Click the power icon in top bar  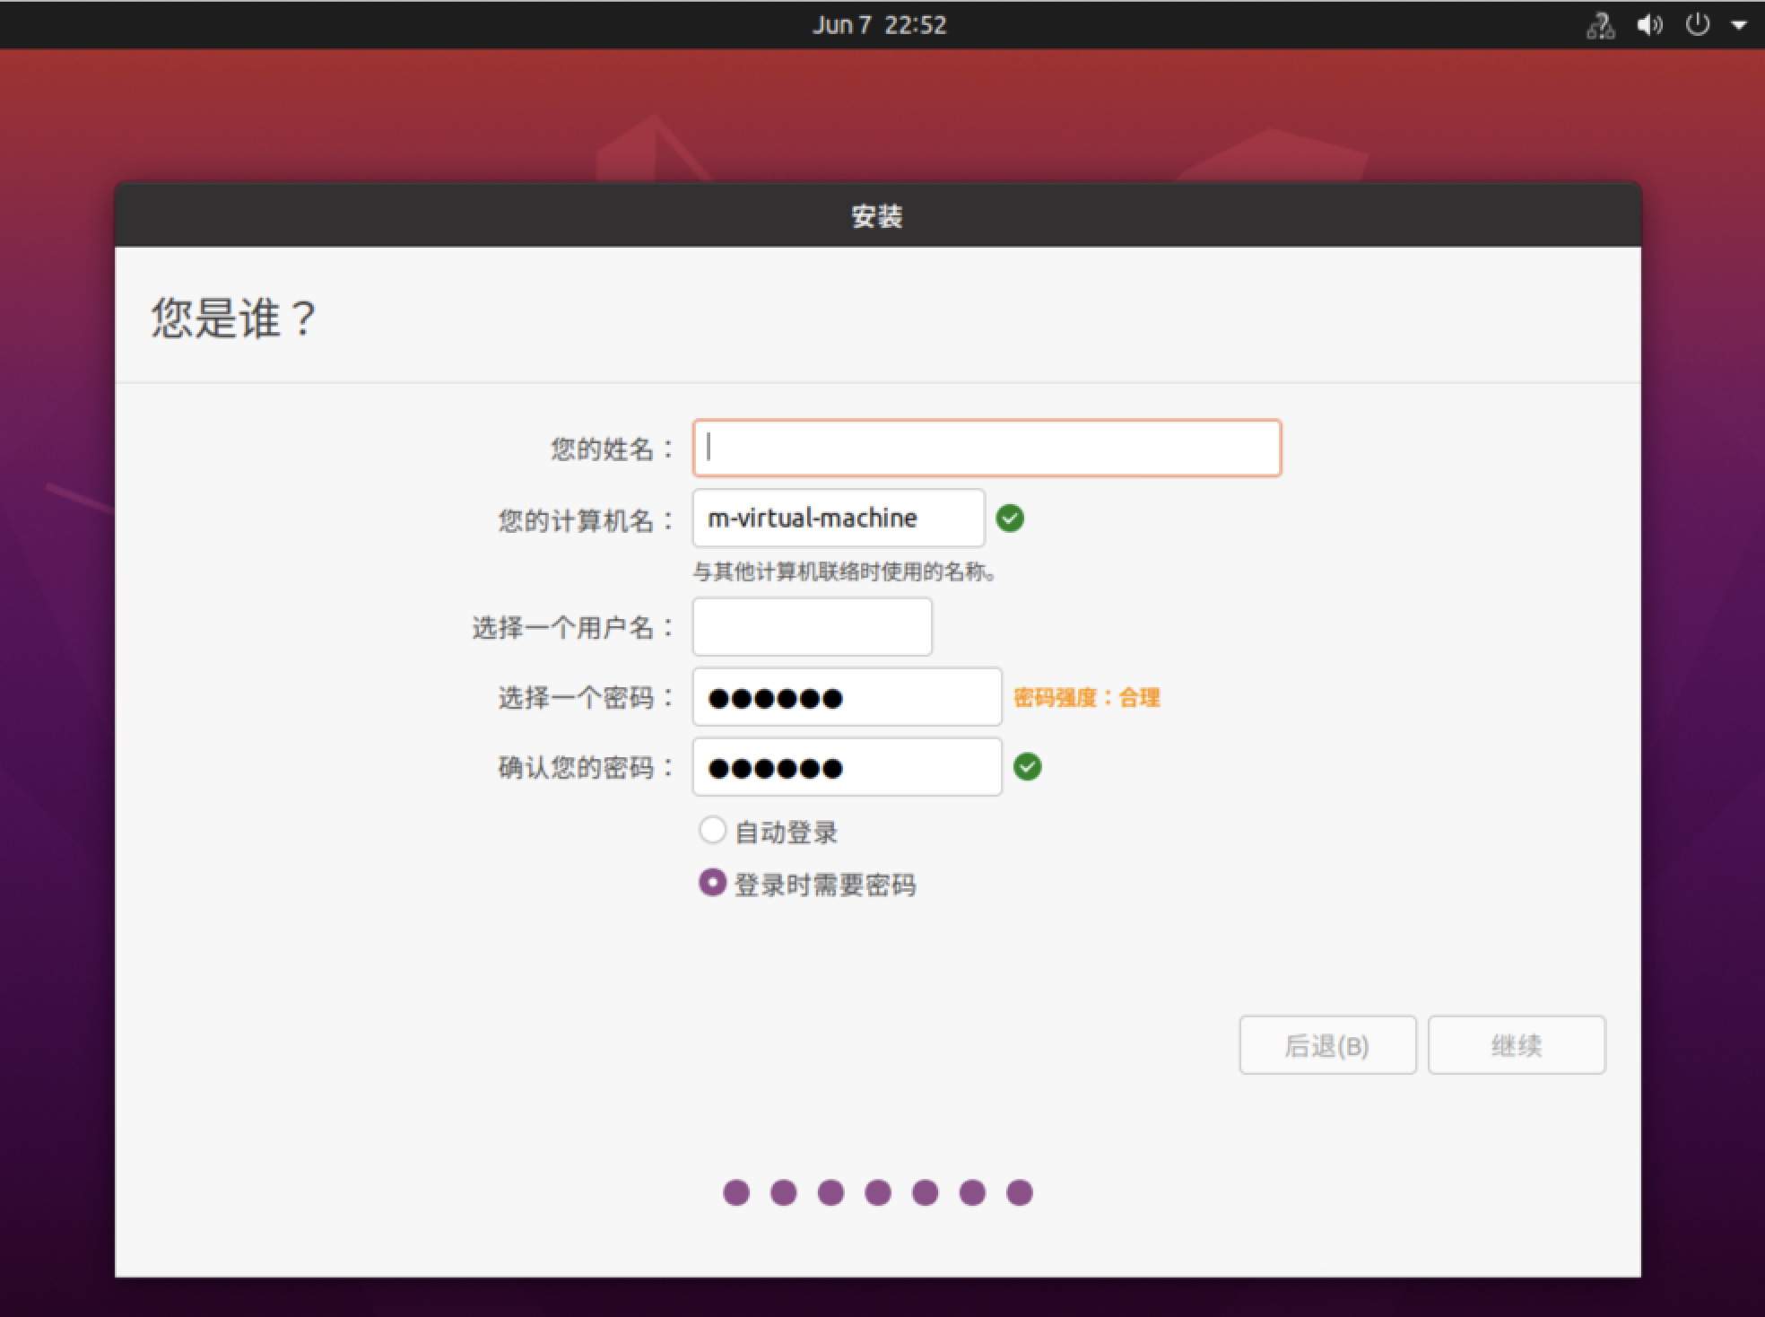pyautogui.click(x=1697, y=25)
